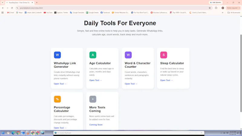Click the green A Age Calculator icon

coord(93,55)
